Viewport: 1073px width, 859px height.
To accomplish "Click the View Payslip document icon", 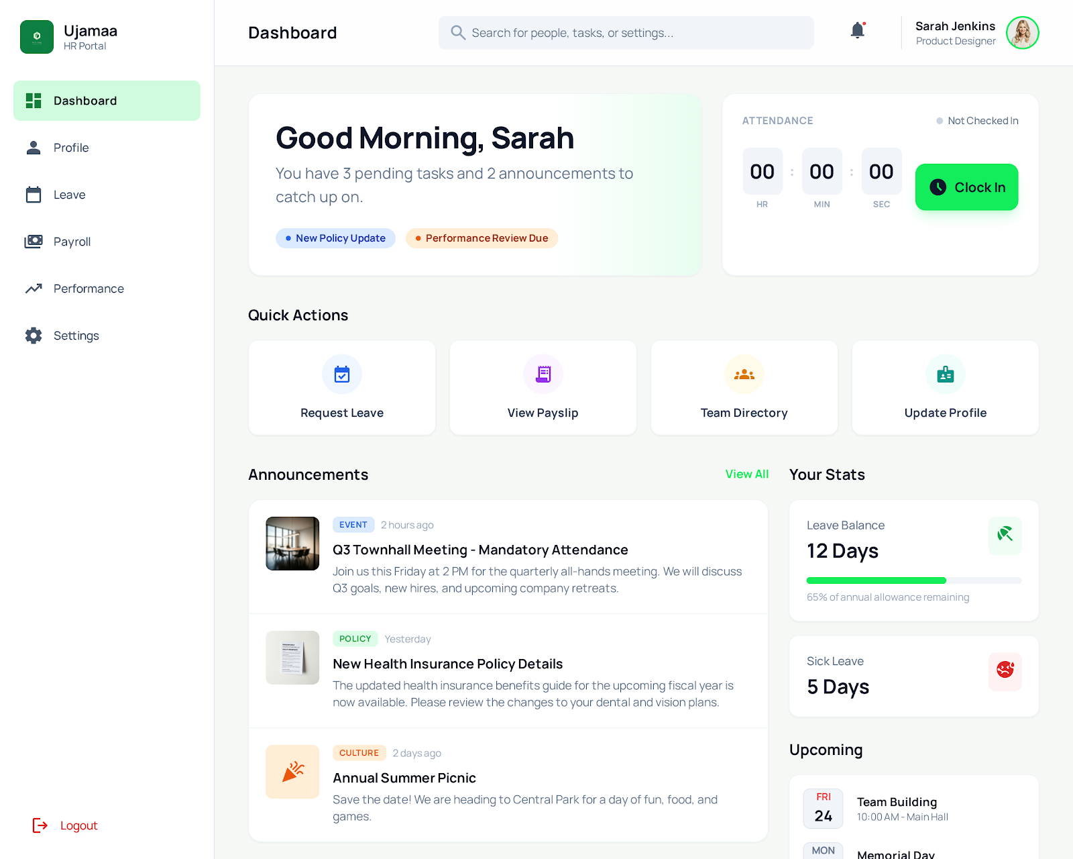I will [x=543, y=374].
